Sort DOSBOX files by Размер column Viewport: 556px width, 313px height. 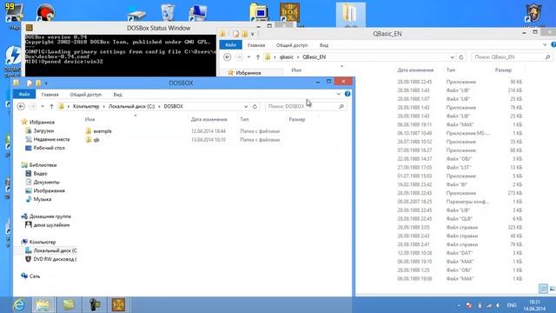tap(297, 120)
